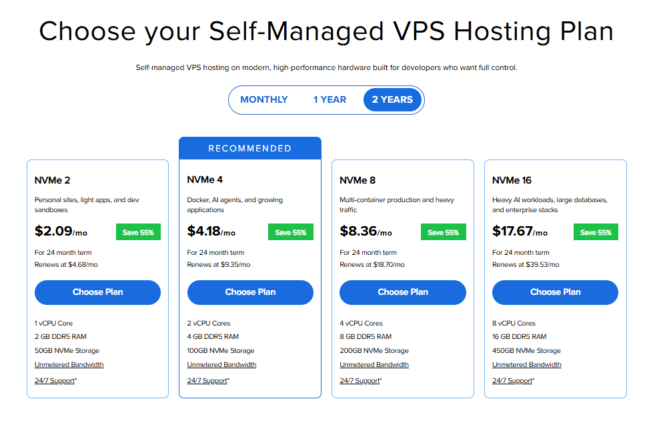Open Unmetered Bandwidth details under NVMe 4
This screenshot has width=655, height=435.
point(221,364)
